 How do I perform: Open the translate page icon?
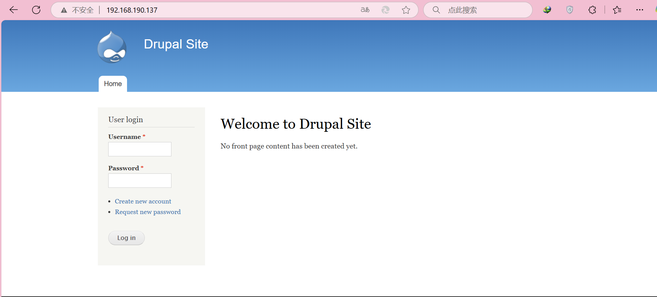click(x=365, y=10)
